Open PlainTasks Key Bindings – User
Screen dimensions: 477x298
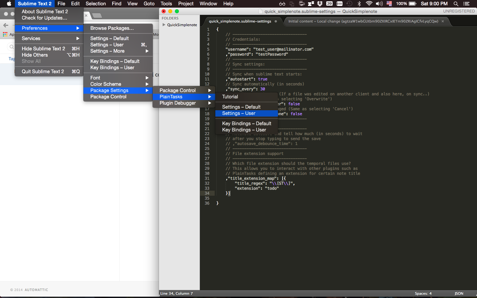pyautogui.click(x=246, y=130)
